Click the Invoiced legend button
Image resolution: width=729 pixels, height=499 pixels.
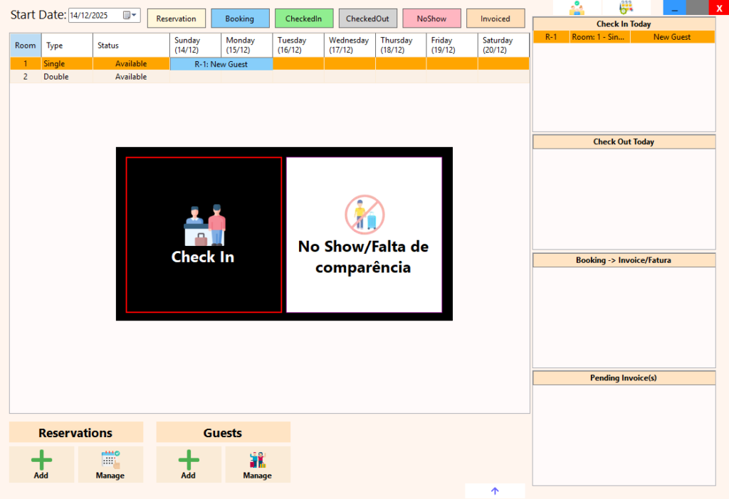point(495,18)
